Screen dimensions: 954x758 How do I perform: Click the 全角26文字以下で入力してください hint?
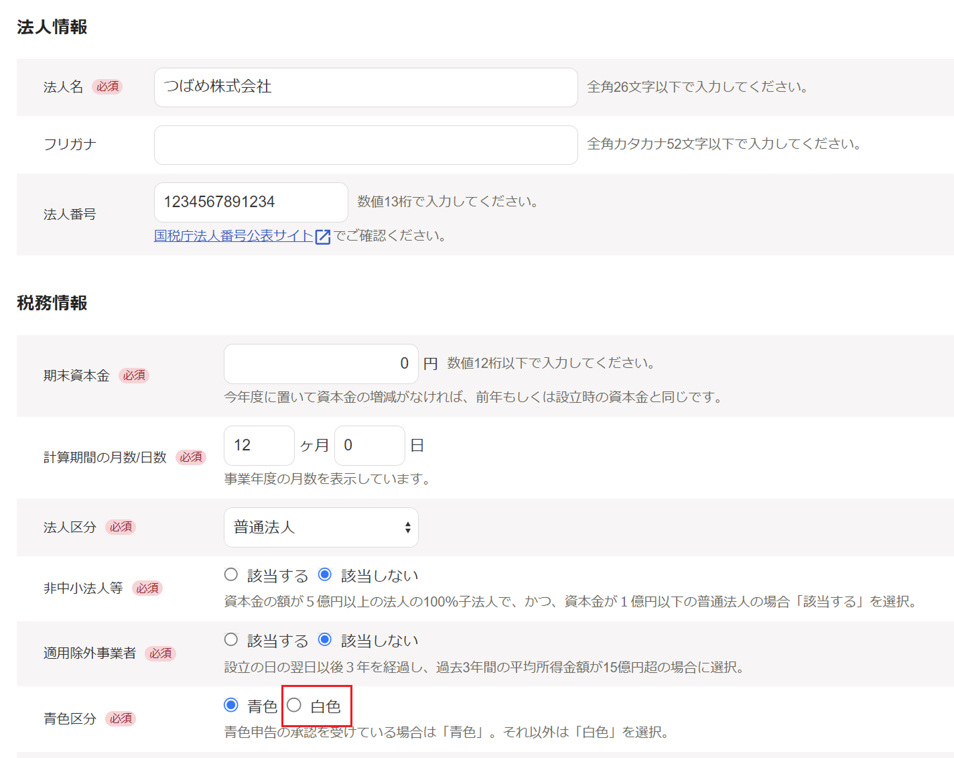[697, 87]
